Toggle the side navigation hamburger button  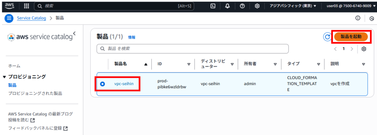(x=9, y=18)
